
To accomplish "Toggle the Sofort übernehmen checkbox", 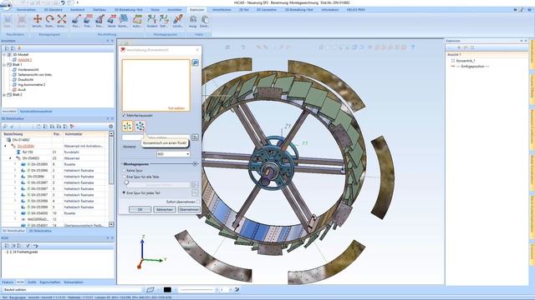I will coord(198,202).
